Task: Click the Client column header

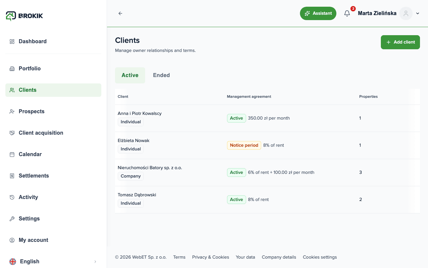Action: pyautogui.click(x=123, y=96)
